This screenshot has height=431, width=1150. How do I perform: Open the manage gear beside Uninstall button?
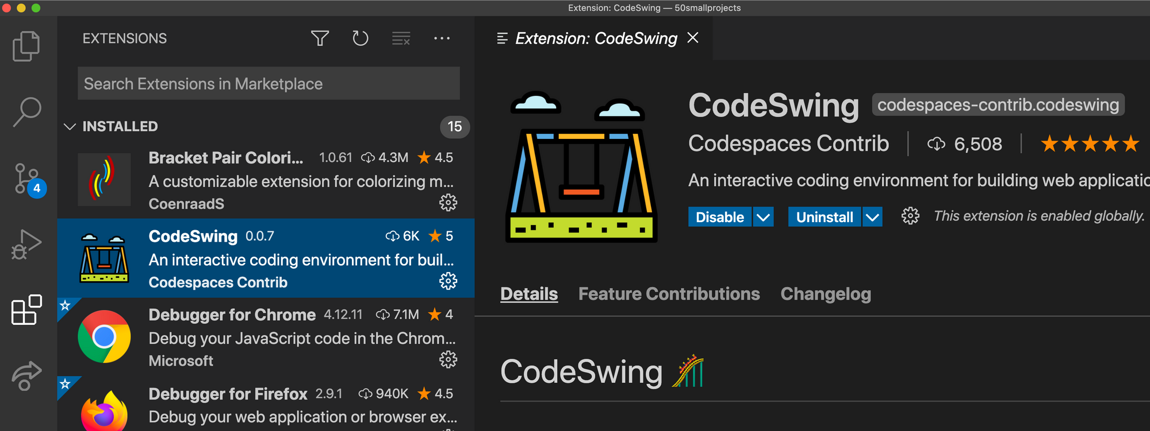pyautogui.click(x=910, y=216)
